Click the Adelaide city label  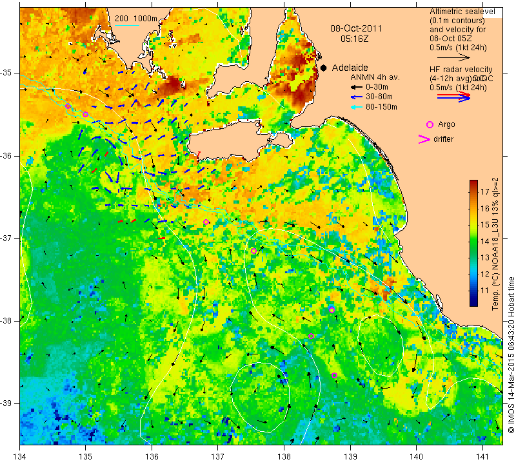pos(350,68)
